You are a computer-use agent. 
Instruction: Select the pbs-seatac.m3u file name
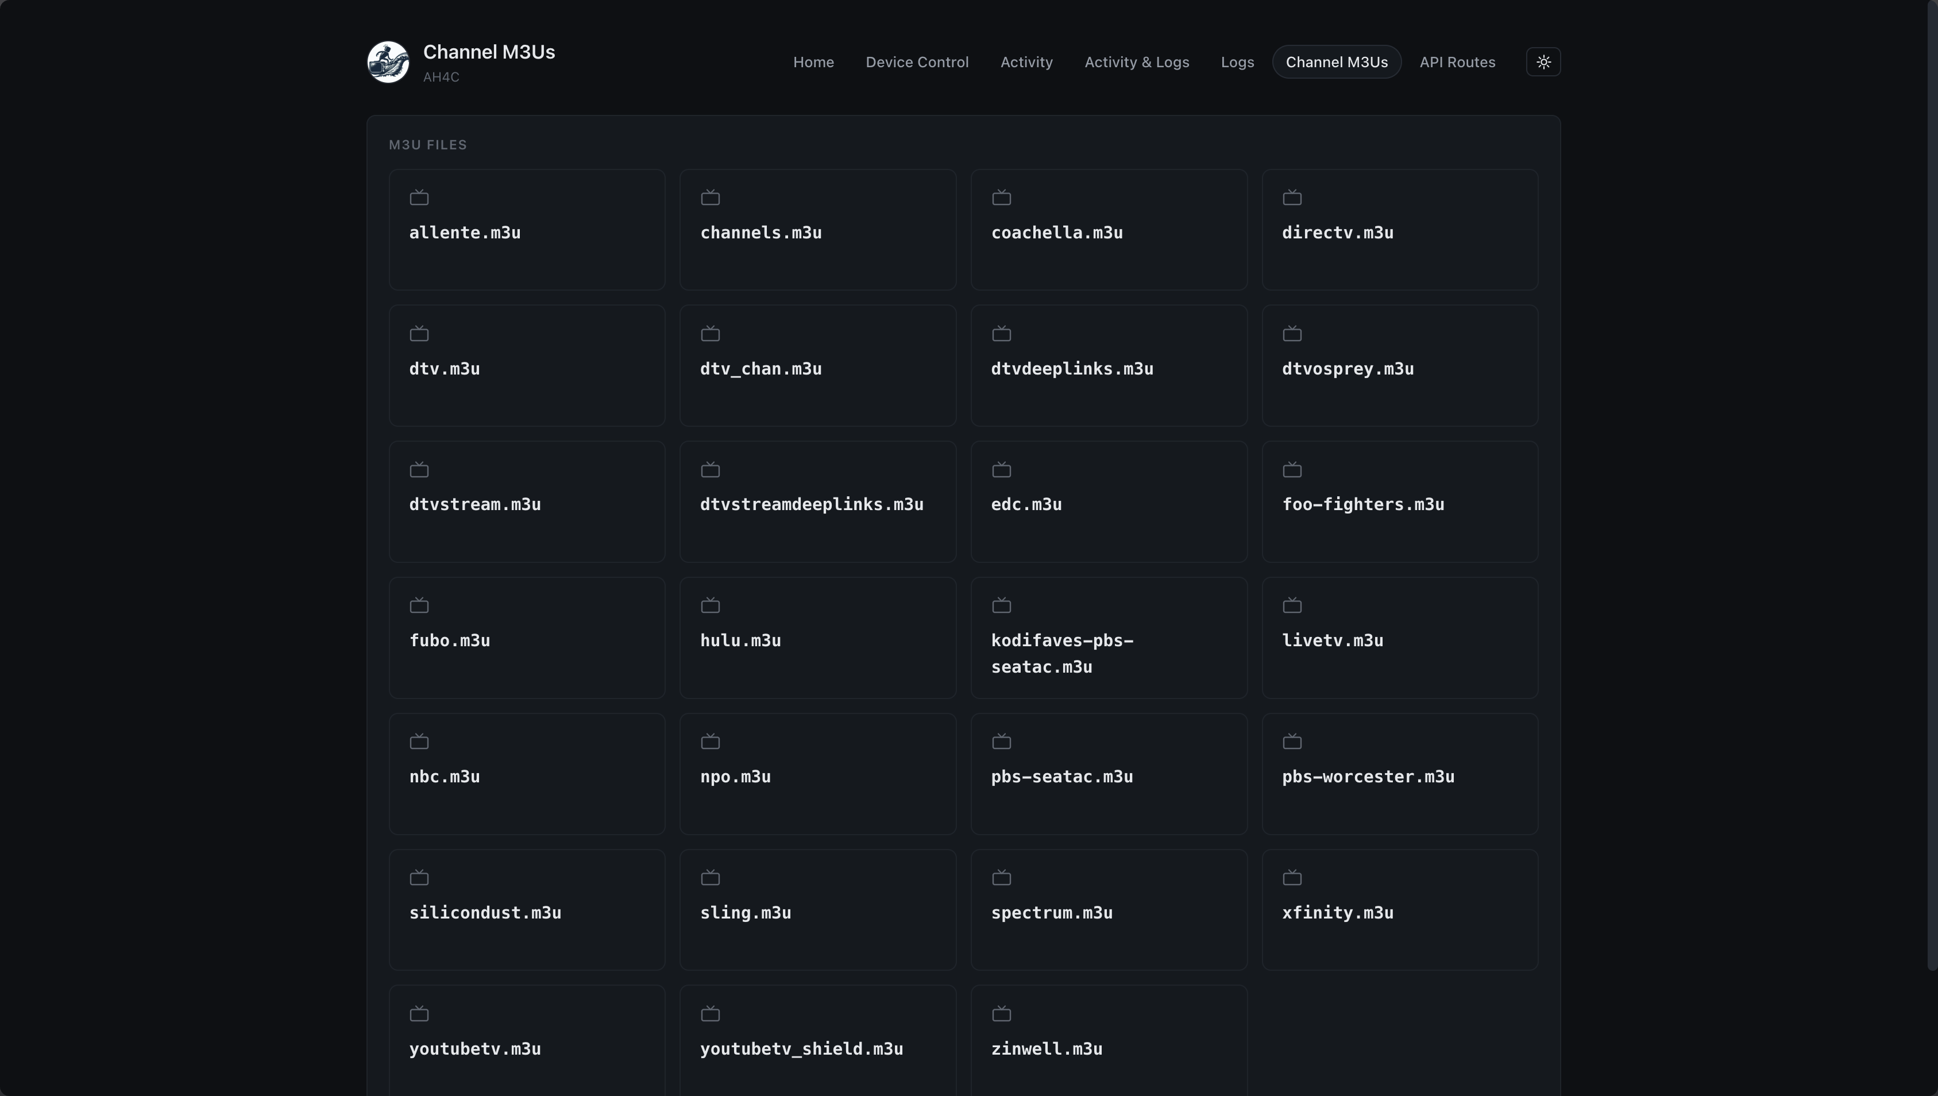(1062, 777)
